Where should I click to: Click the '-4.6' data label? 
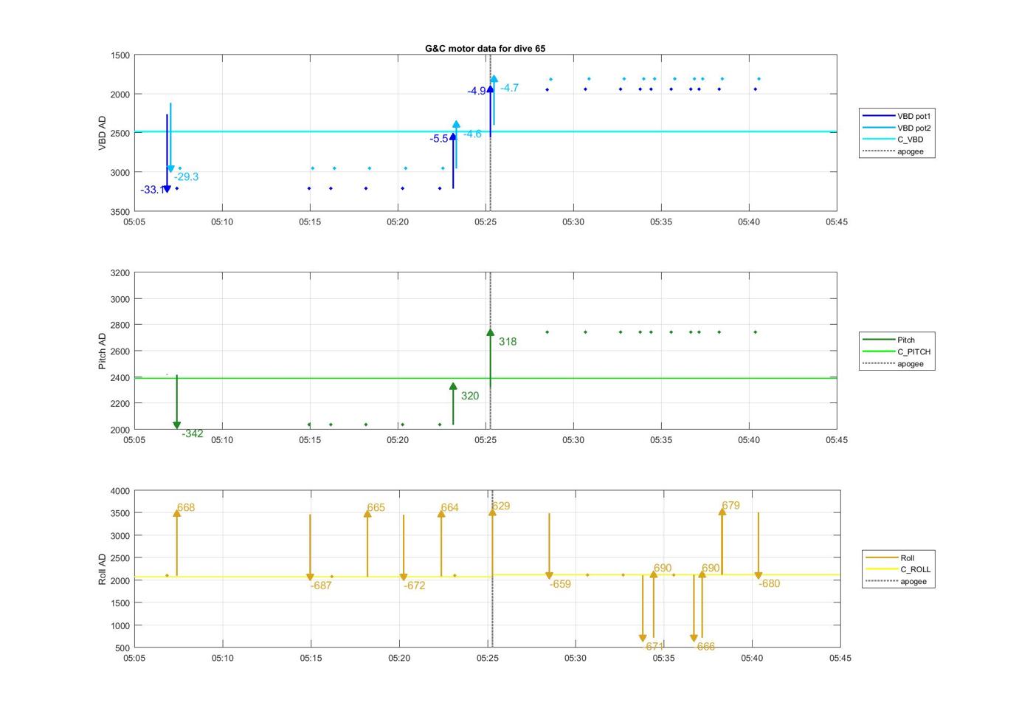pyautogui.click(x=472, y=134)
